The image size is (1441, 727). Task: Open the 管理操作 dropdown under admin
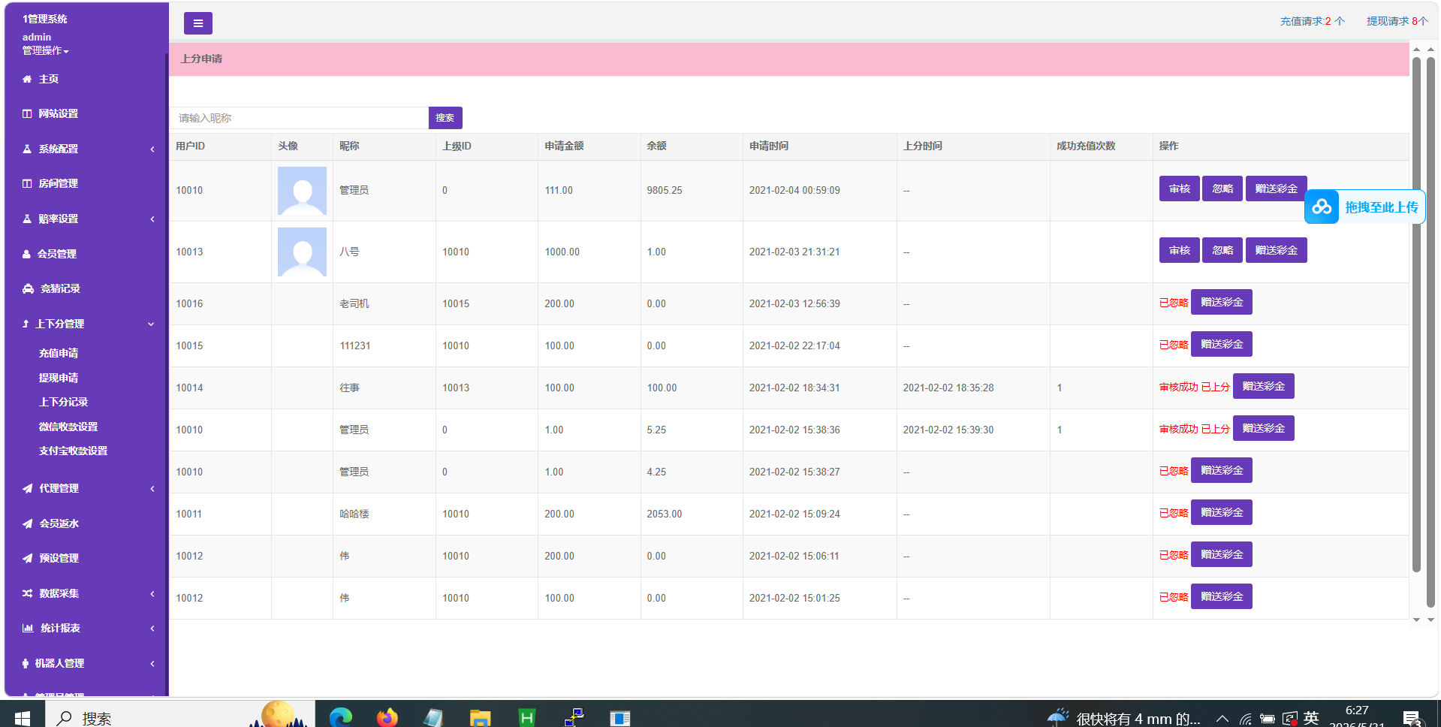click(45, 50)
